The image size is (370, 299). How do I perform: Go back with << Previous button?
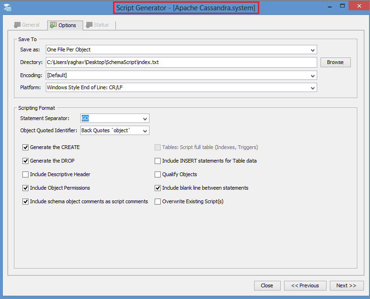click(305, 285)
